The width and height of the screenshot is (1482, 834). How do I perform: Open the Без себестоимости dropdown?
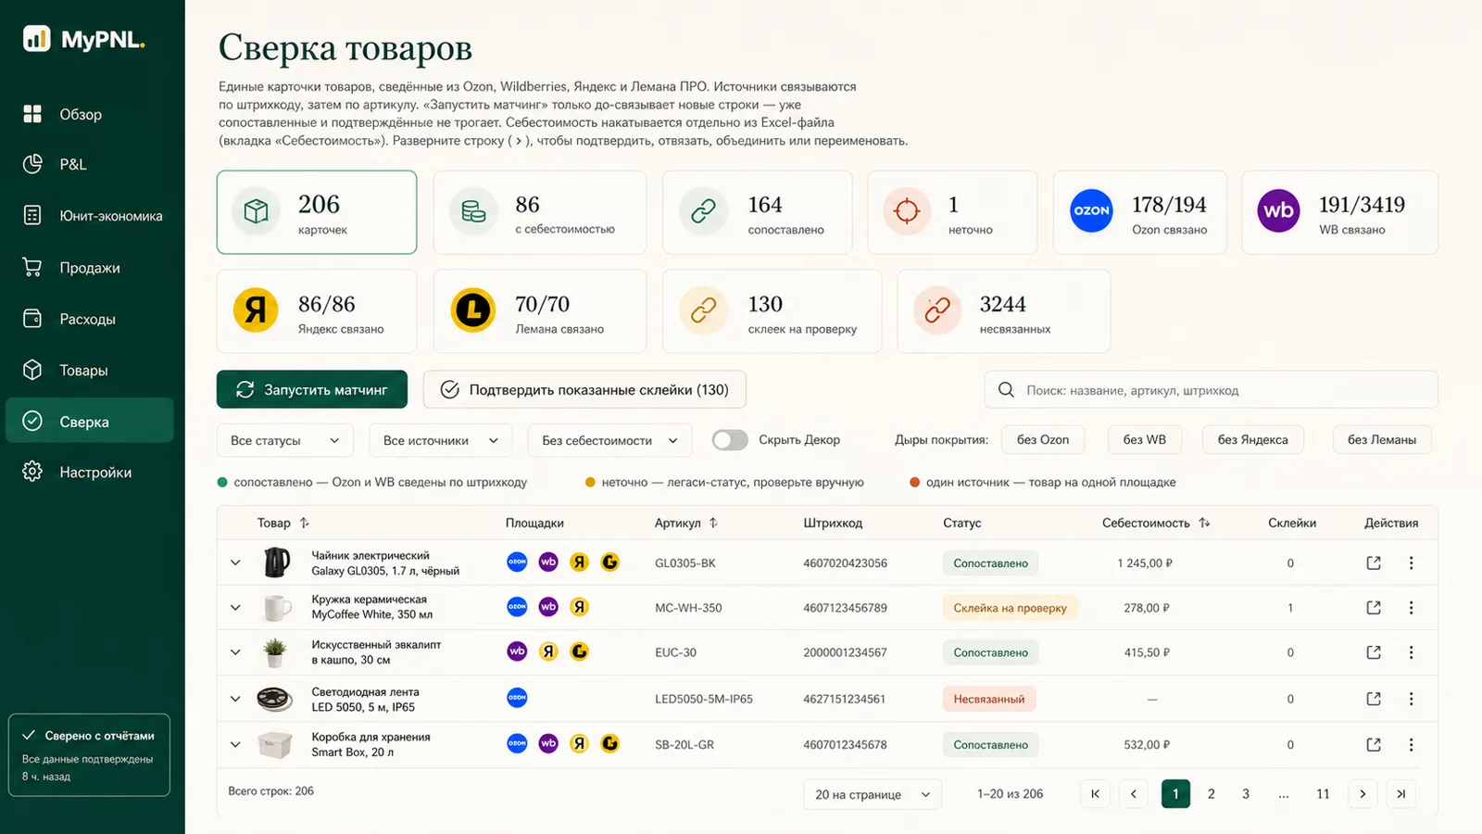click(610, 440)
